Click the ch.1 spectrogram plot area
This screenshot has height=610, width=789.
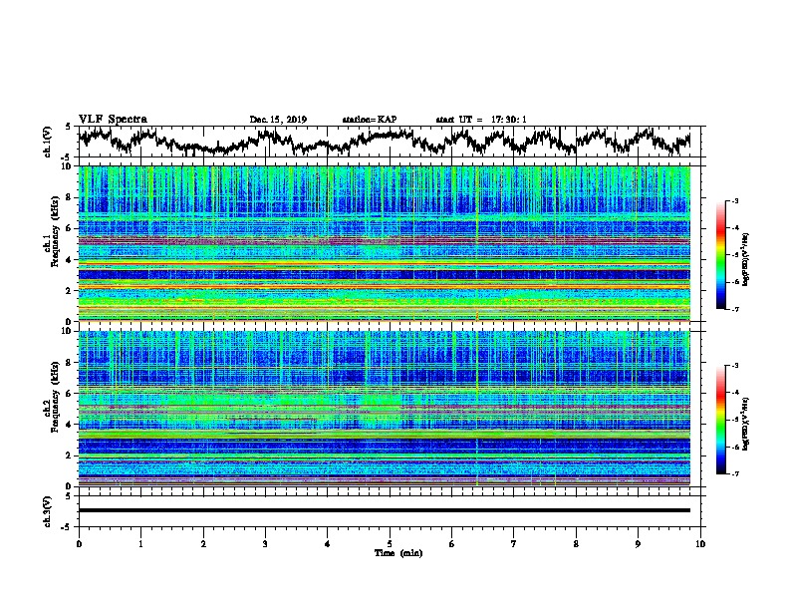pos(385,243)
